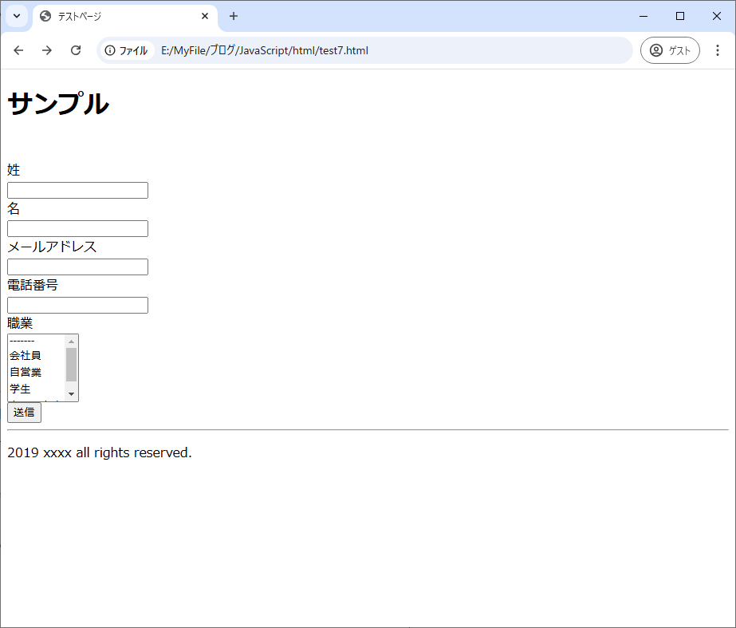Click the サンプル heading
Image resolution: width=736 pixels, height=628 pixels.
[x=58, y=103]
